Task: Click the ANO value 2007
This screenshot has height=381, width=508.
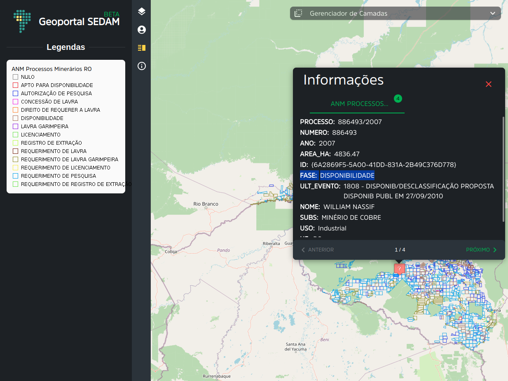Action: [x=327, y=143]
